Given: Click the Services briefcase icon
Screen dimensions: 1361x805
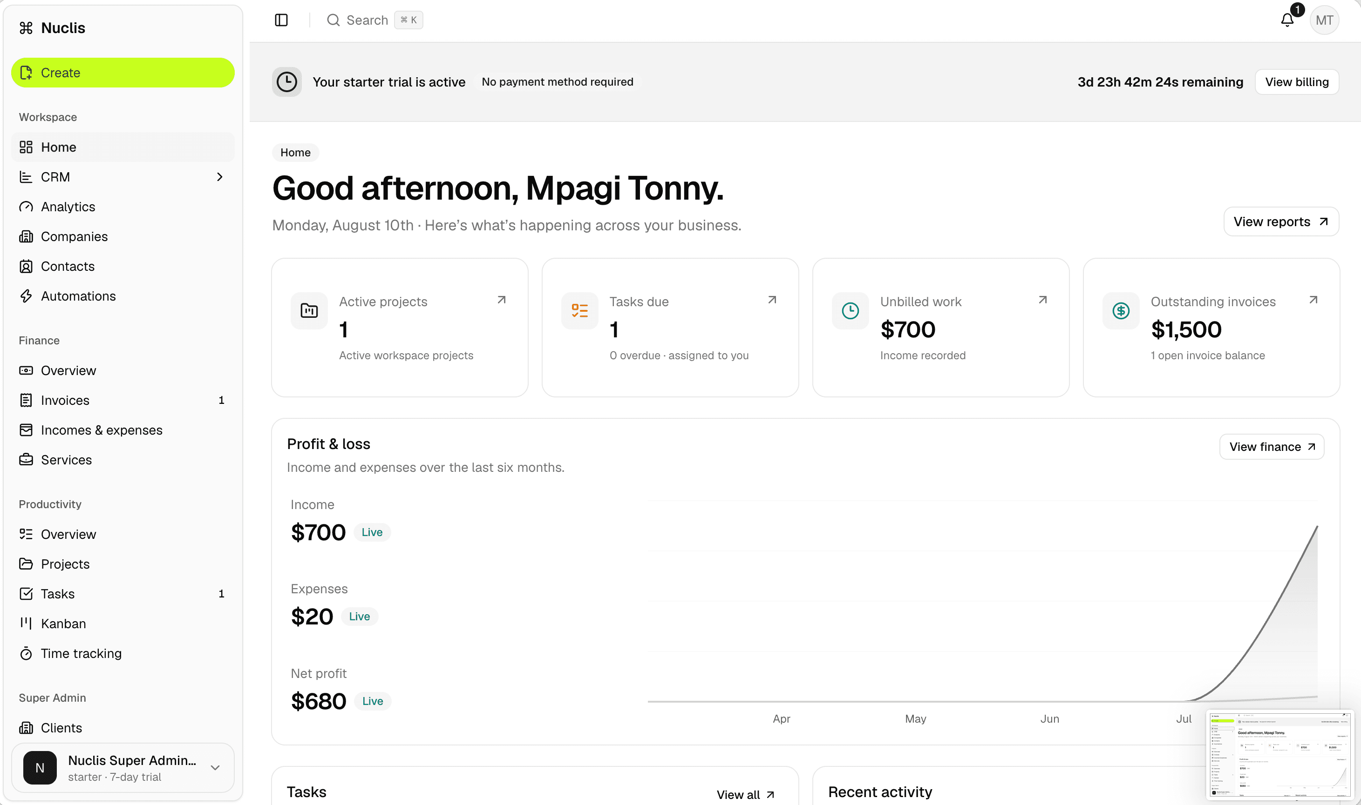Looking at the screenshot, I should click(x=26, y=459).
